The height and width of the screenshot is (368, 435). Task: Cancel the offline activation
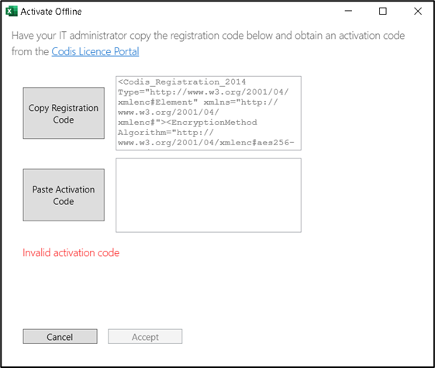pyautogui.click(x=60, y=337)
